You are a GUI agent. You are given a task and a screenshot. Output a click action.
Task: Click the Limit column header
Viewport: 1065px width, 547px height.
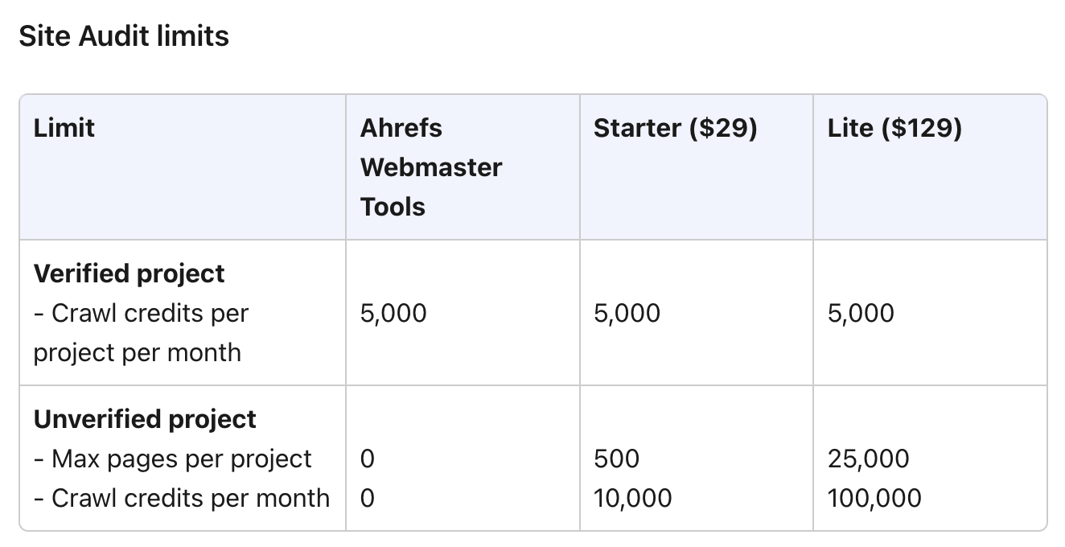[64, 128]
